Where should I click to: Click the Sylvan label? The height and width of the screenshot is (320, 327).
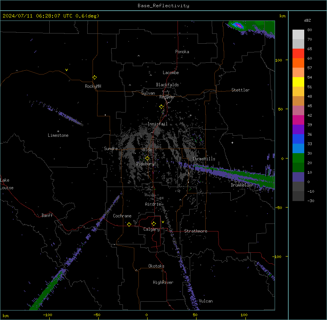(148, 93)
